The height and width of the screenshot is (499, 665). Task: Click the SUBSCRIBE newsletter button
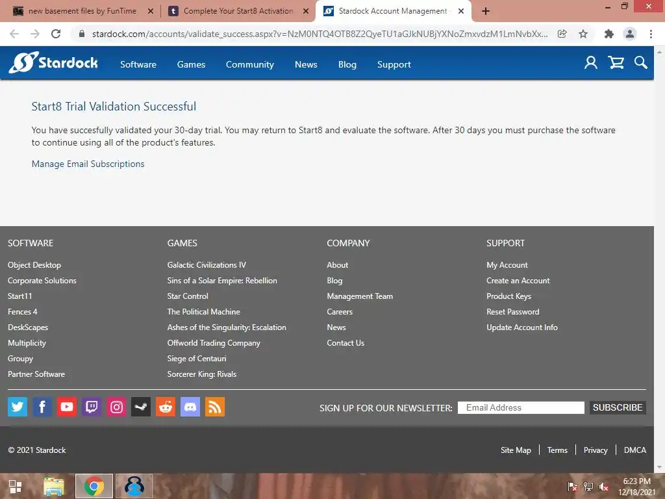point(618,407)
